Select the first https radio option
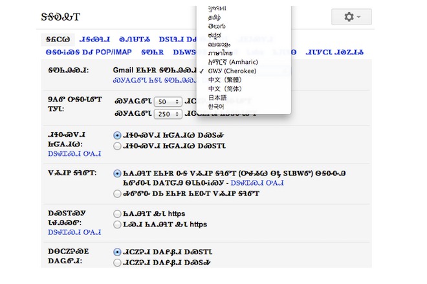 [x=117, y=213]
